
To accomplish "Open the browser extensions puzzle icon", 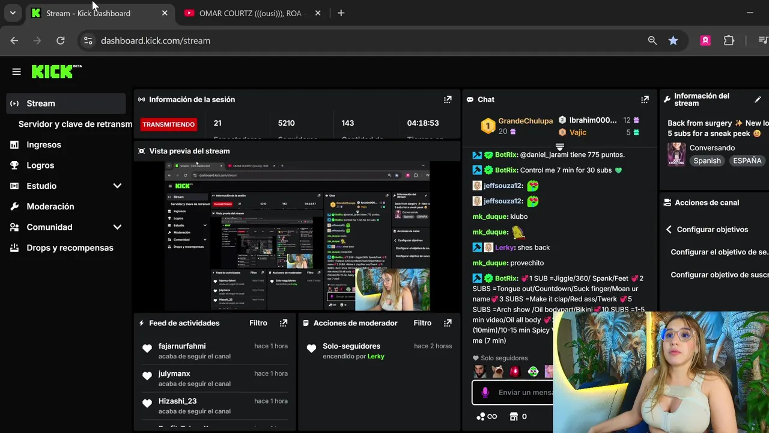I will [x=729, y=40].
